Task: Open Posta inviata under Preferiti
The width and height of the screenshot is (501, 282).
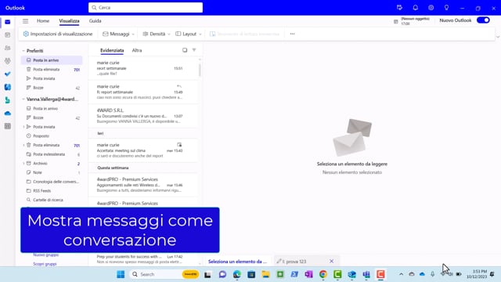Action: pos(52,78)
